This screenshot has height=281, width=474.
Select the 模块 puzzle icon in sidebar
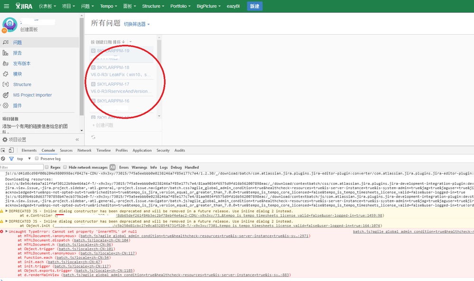point(5,74)
